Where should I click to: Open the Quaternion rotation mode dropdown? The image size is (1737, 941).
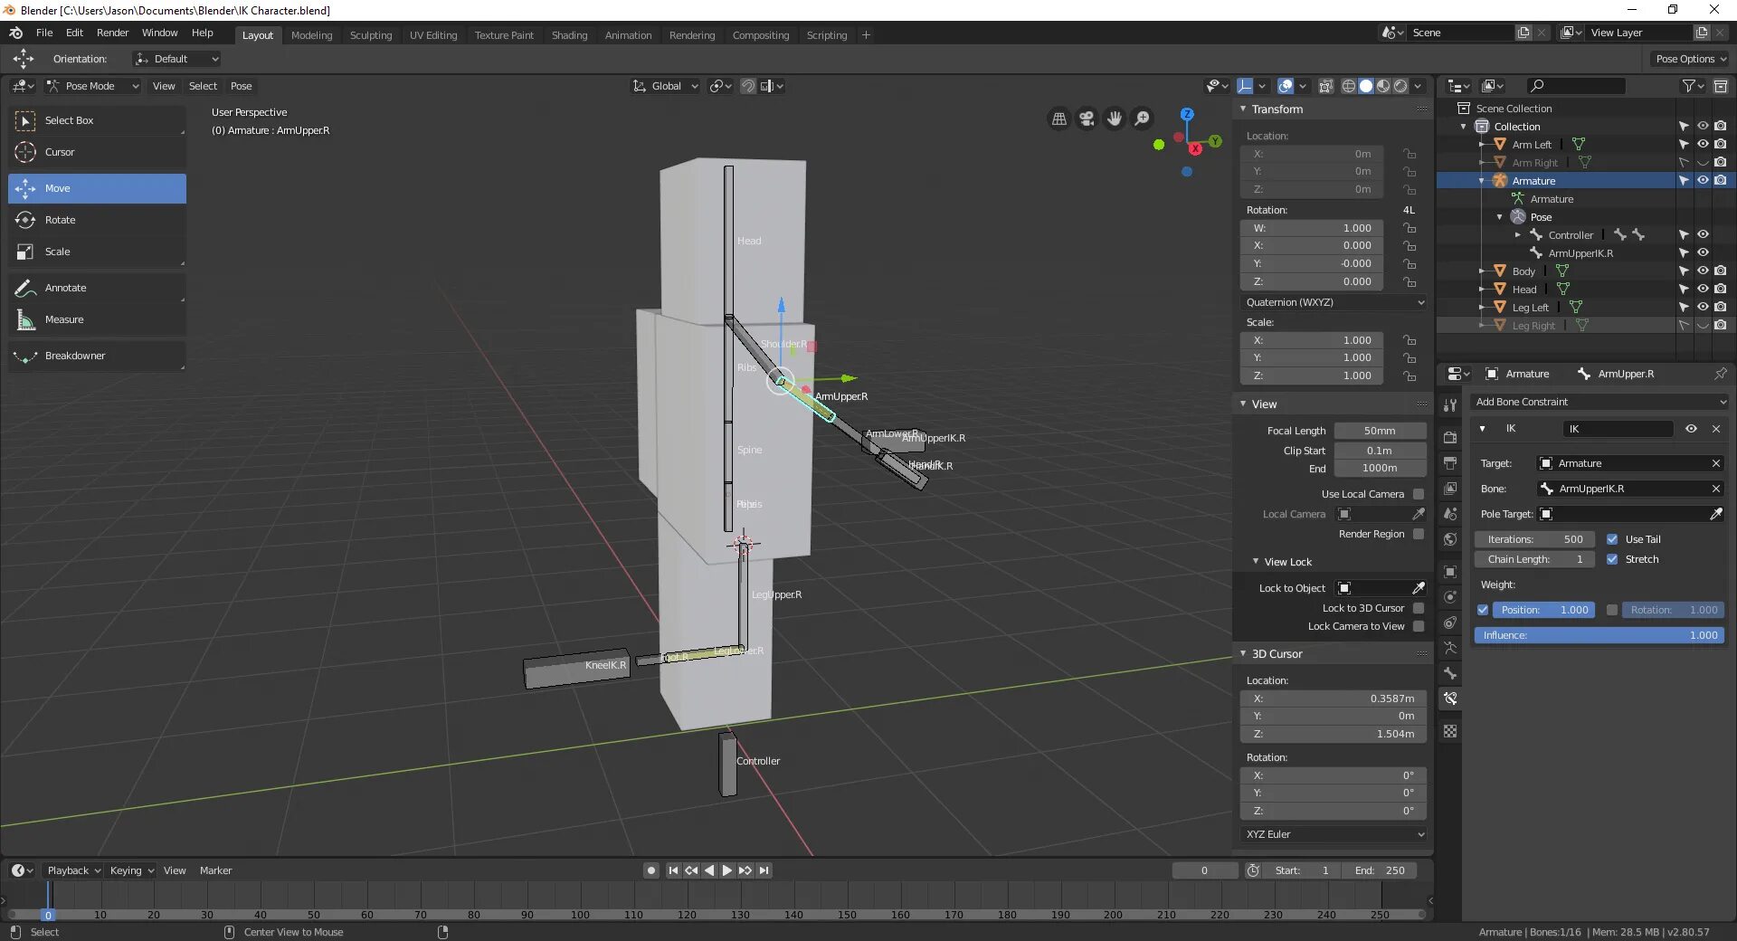1334,302
